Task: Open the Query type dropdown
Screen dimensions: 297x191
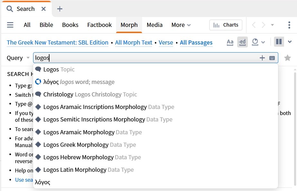Action: click(x=18, y=58)
